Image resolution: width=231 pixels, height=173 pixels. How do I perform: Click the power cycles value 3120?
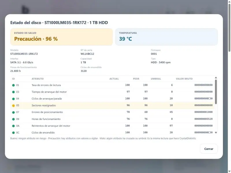point(83,71)
